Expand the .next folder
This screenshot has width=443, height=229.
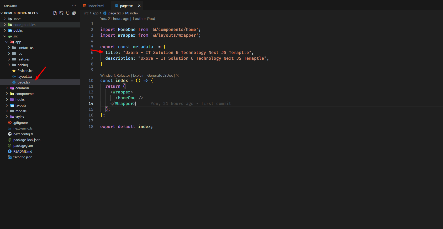tap(5, 19)
